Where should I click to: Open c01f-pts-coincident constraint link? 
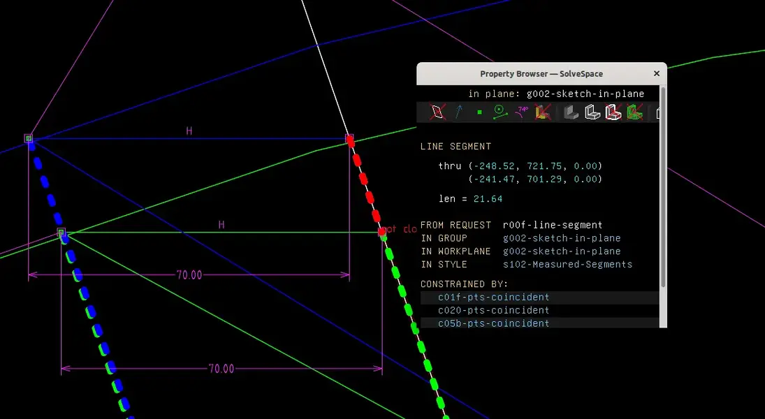click(494, 297)
